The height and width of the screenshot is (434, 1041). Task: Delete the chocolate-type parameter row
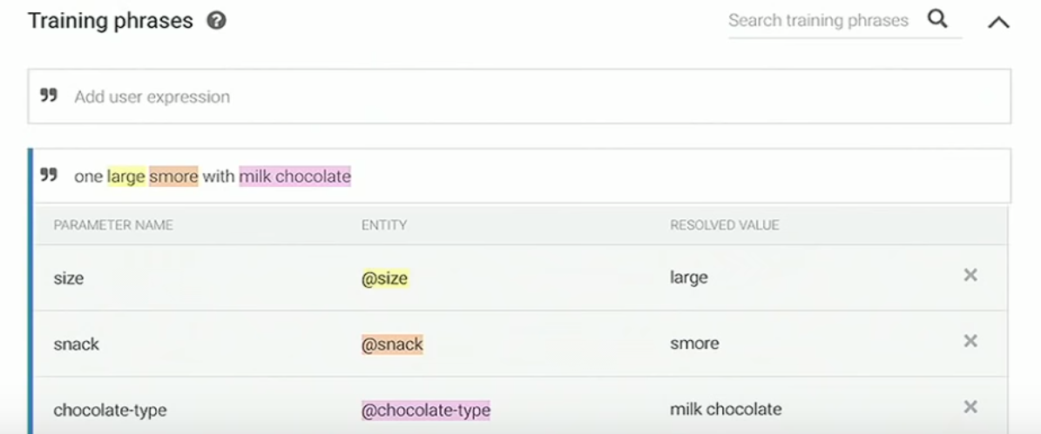click(x=970, y=407)
